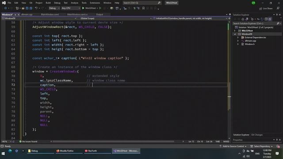Open WindowDll project scope dropdown
283x159 pixels.
(39, 19)
